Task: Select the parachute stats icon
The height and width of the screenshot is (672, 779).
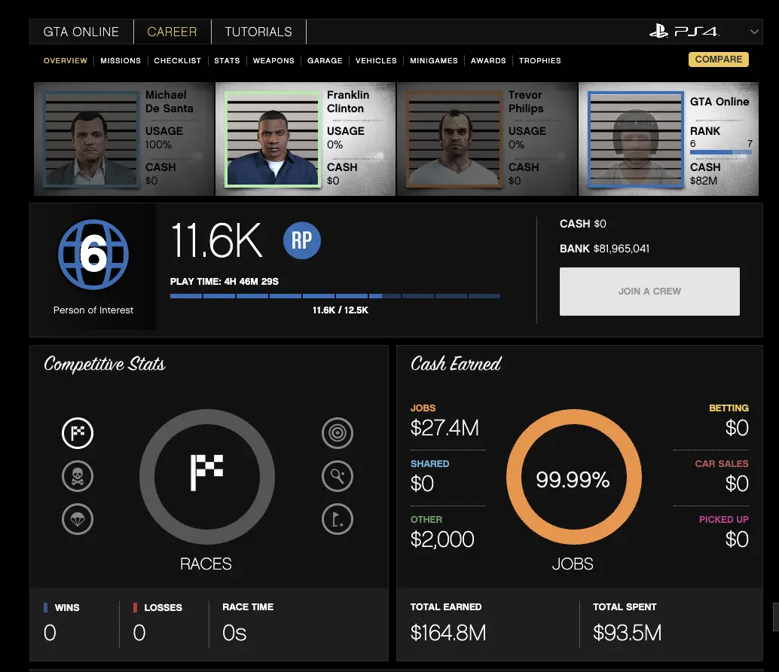Action: 78,519
